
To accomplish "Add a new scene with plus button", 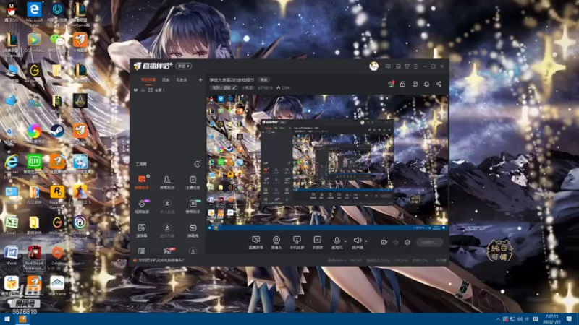I will (x=200, y=79).
